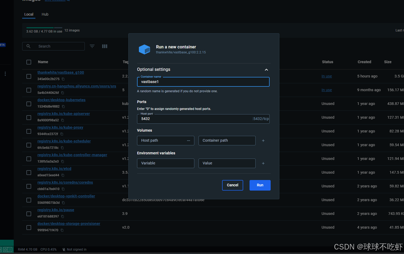Focus the Container name field
The height and width of the screenshot is (254, 404).
[x=203, y=82]
